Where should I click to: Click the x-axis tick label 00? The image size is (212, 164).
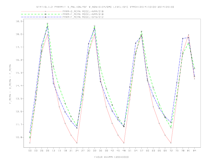[x=30, y=151]
